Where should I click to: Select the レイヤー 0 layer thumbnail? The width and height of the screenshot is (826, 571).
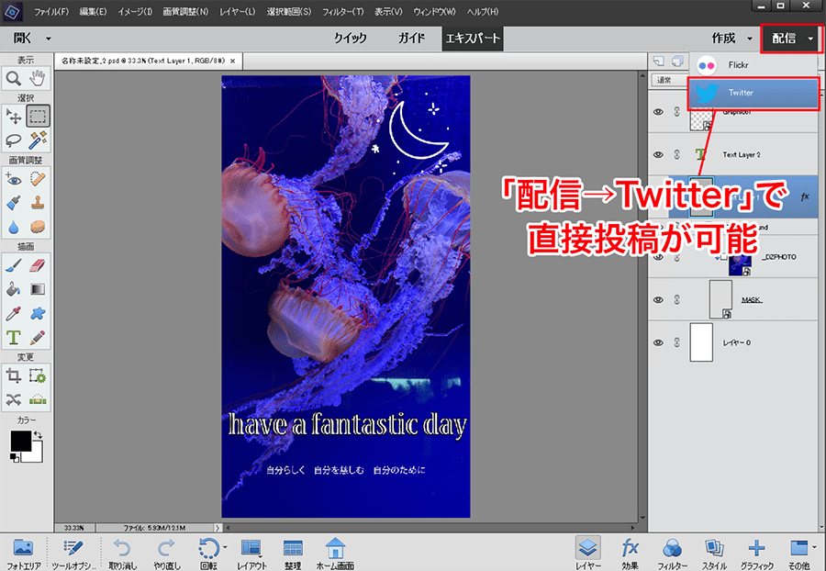click(x=701, y=342)
